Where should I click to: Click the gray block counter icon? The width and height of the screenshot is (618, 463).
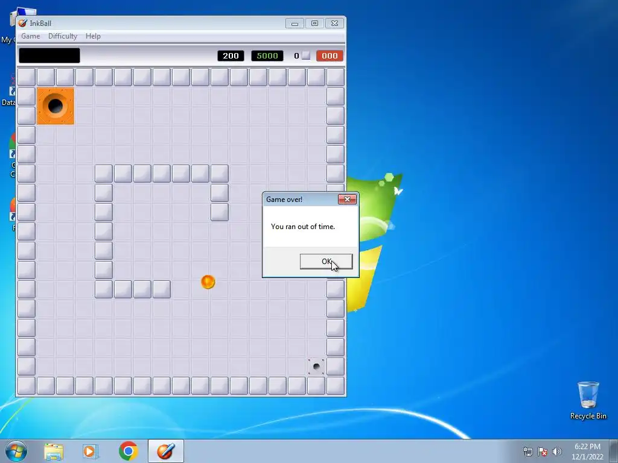click(306, 55)
